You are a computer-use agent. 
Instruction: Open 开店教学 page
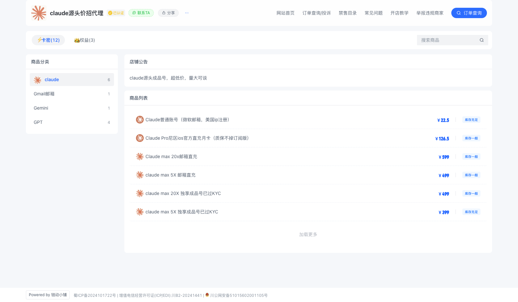pos(400,13)
